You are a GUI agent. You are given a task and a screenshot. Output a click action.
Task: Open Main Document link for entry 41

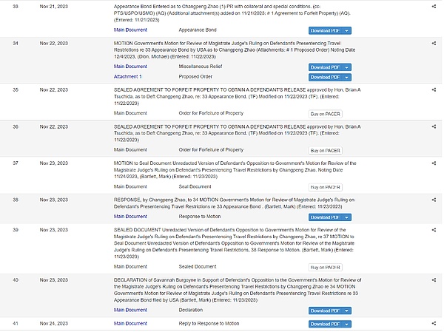[x=130, y=324]
